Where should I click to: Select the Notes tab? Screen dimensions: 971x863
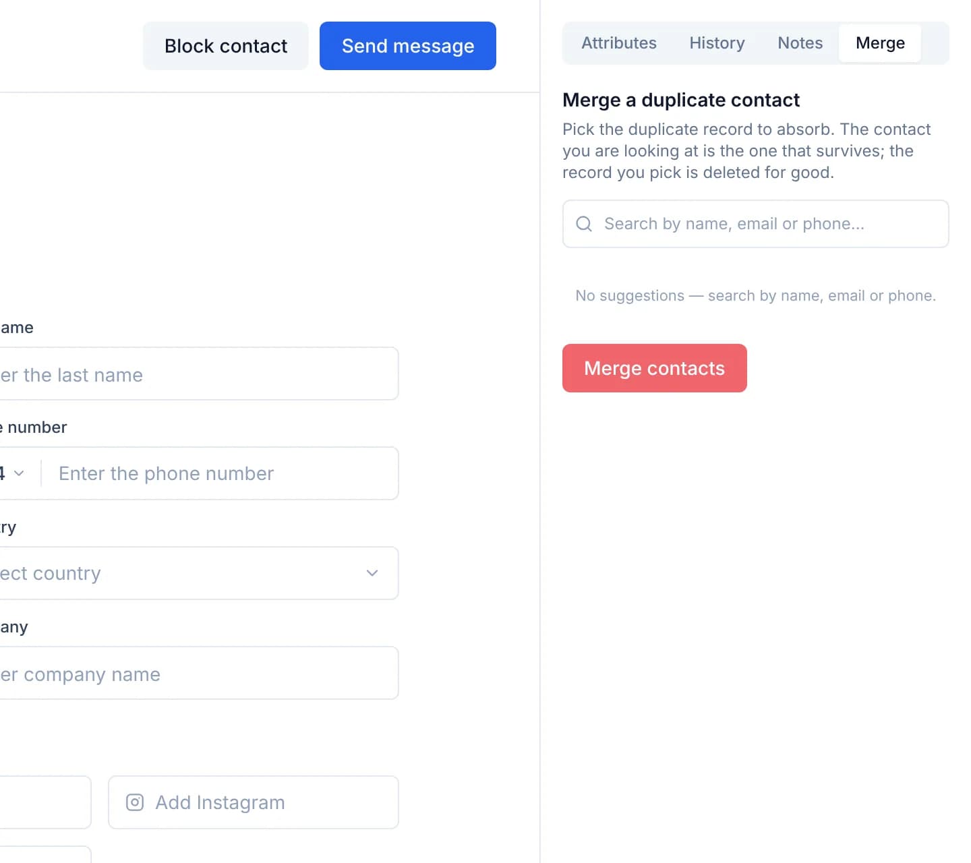800,43
